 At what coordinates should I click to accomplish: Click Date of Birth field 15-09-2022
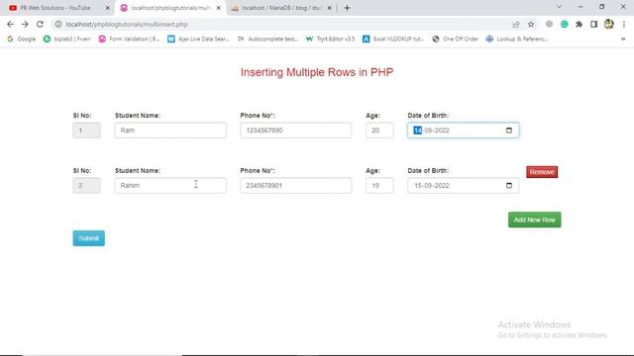463,185
